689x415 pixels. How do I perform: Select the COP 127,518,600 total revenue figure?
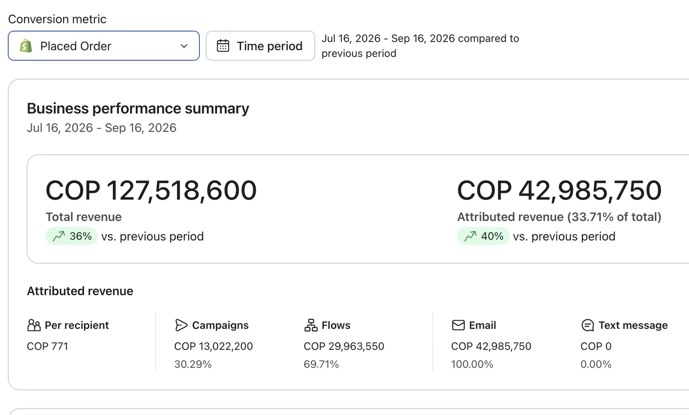[x=151, y=191]
